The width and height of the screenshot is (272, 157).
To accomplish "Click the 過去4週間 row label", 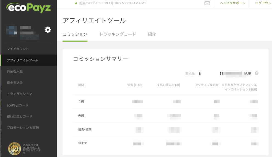I will click(x=85, y=129).
